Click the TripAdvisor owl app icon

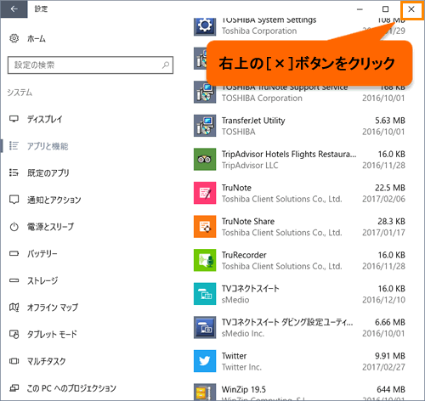point(205,160)
